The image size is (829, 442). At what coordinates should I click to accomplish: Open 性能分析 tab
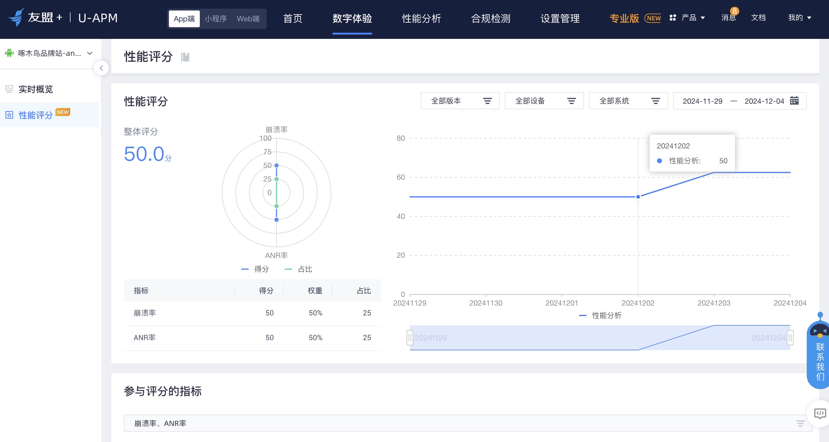coord(421,18)
